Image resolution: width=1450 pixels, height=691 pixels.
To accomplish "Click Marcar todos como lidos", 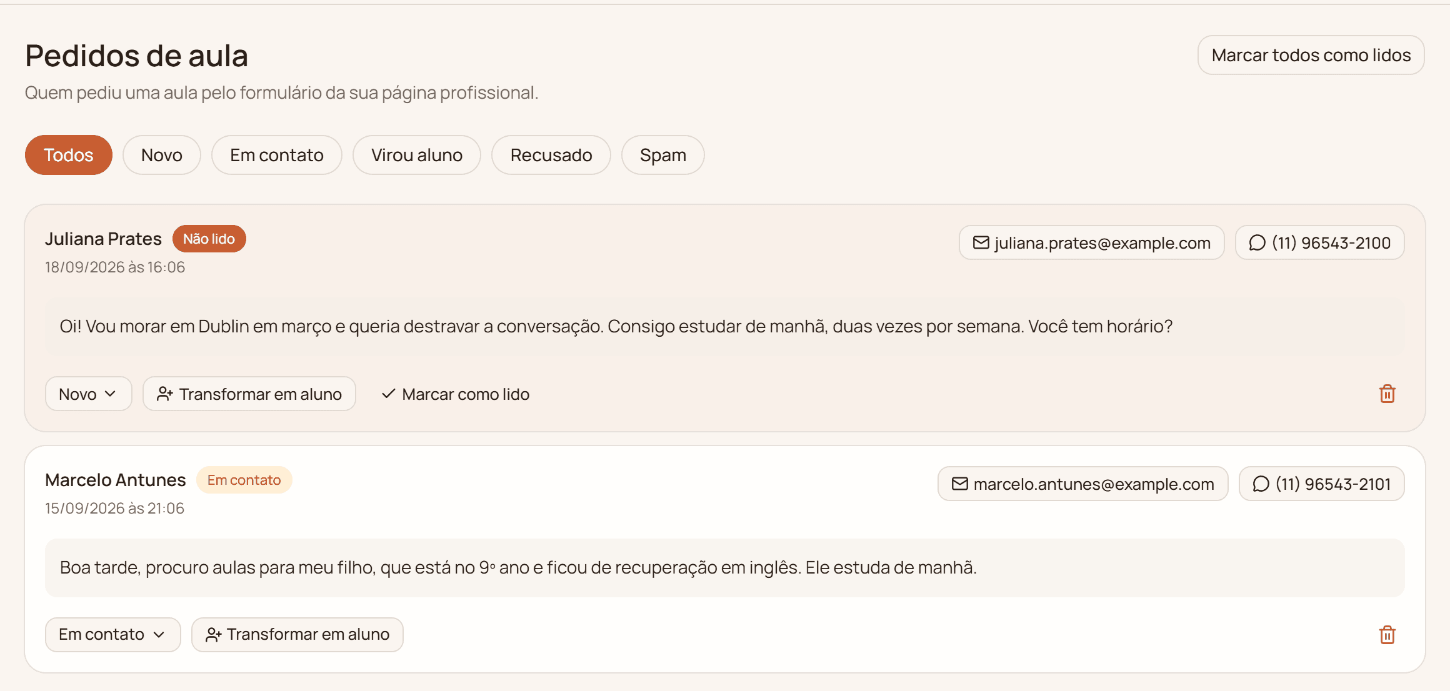I will [1311, 55].
